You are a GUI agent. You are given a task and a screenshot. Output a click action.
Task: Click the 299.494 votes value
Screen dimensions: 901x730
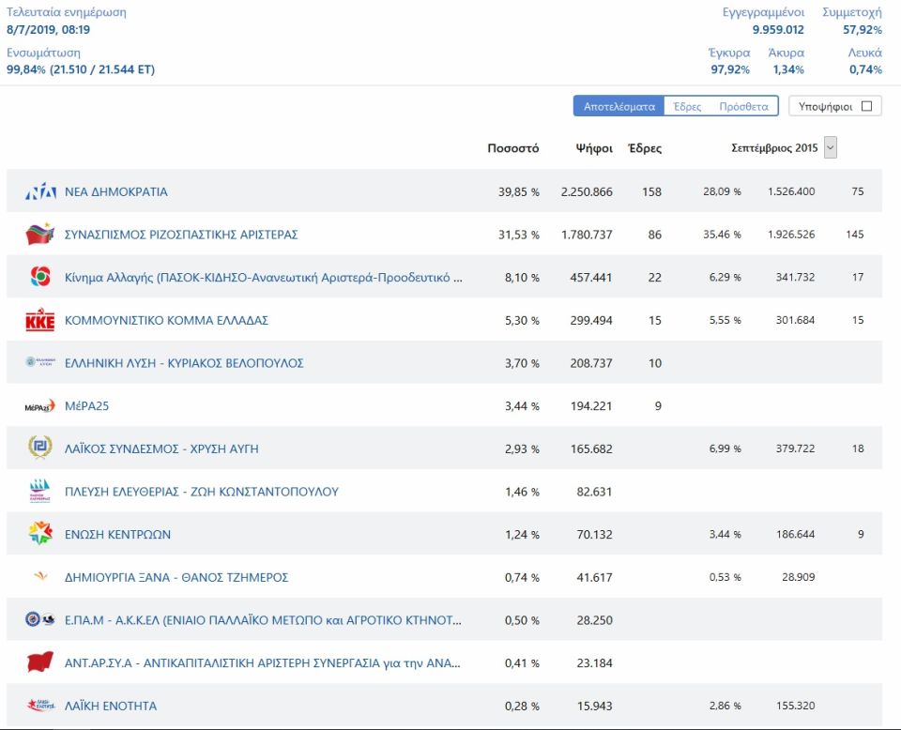point(591,320)
